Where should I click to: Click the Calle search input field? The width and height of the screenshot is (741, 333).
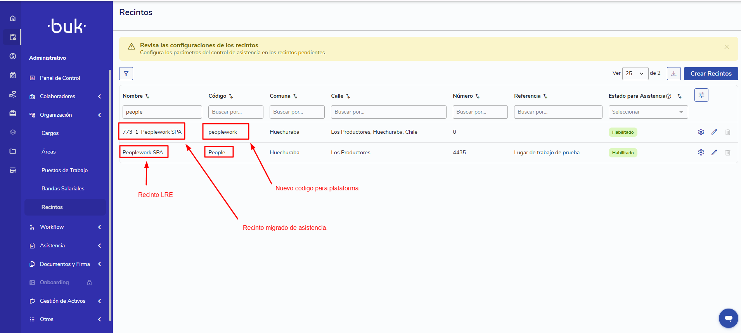(x=388, y=112)
